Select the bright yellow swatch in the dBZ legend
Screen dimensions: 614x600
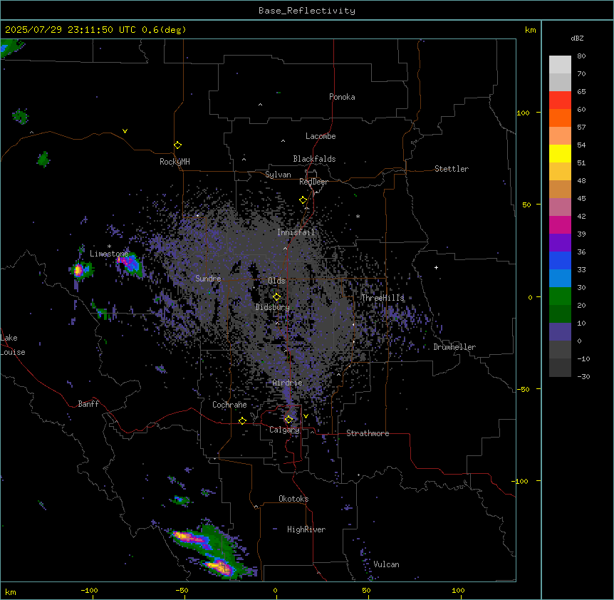coord(560,153)
